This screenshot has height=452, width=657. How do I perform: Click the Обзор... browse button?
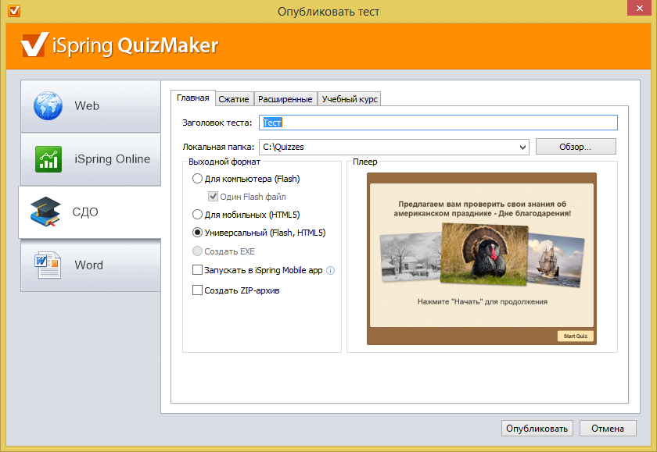click(576, 147)
